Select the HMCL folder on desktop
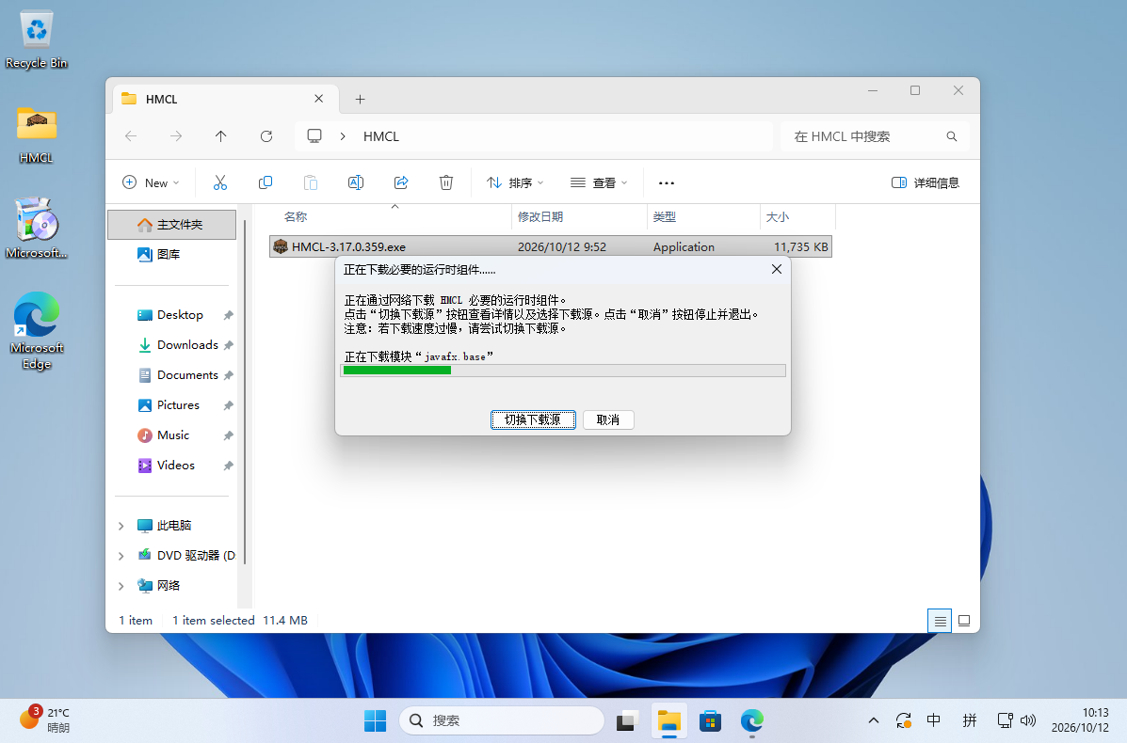1127x743 pixels. click(x=36, y=134)
